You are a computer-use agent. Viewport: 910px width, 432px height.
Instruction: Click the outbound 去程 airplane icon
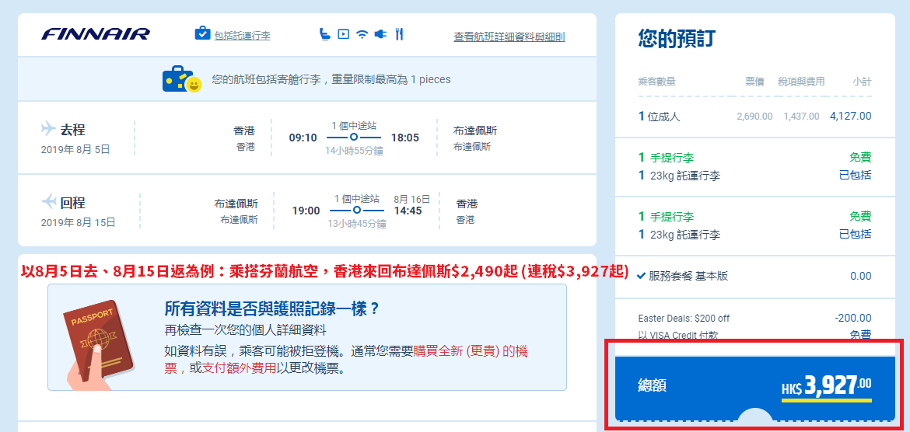click(x=48, y=127)
